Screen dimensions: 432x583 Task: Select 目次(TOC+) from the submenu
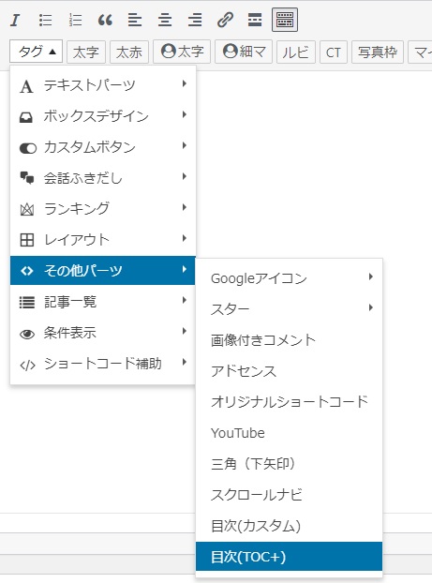point(290,556)
